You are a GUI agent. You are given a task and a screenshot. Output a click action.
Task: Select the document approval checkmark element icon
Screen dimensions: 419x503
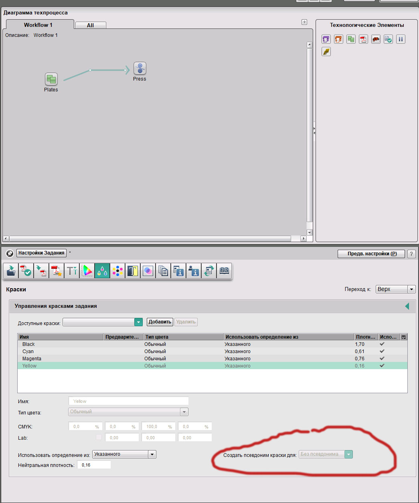click(388, 39)
